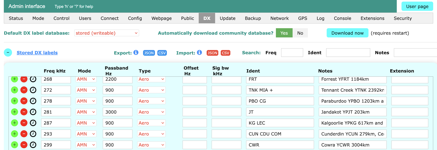Image resolution: width=437 pixels, height=150 pixels.
Task: Open the Type dropdown for the 268 kHz row
Action: [x=151, y=79]
